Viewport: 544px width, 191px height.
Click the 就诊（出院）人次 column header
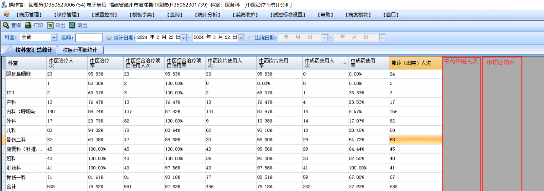click(x=415, y=63)
